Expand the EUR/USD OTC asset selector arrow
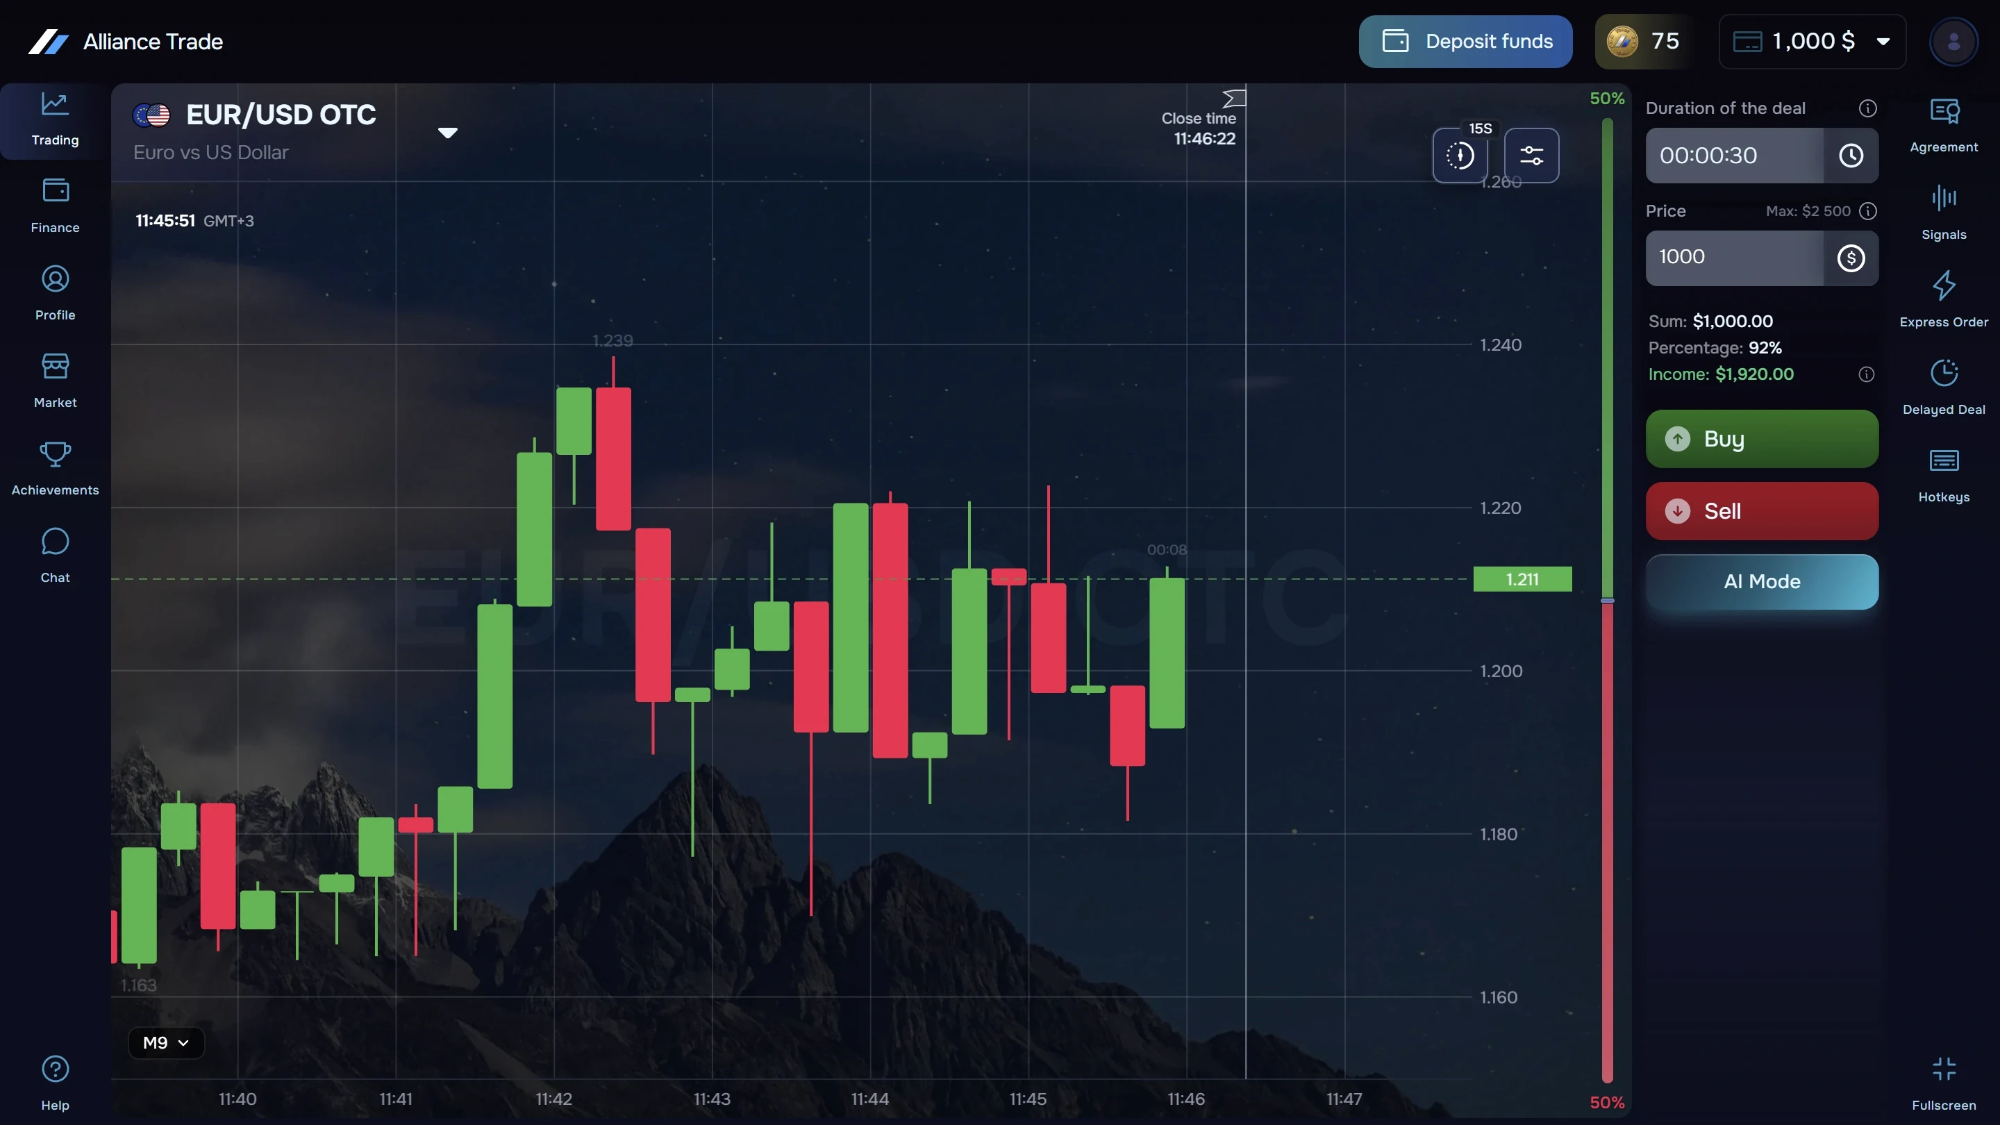The height and width of the screenshot is (1125, 2000). click(447, 133)
